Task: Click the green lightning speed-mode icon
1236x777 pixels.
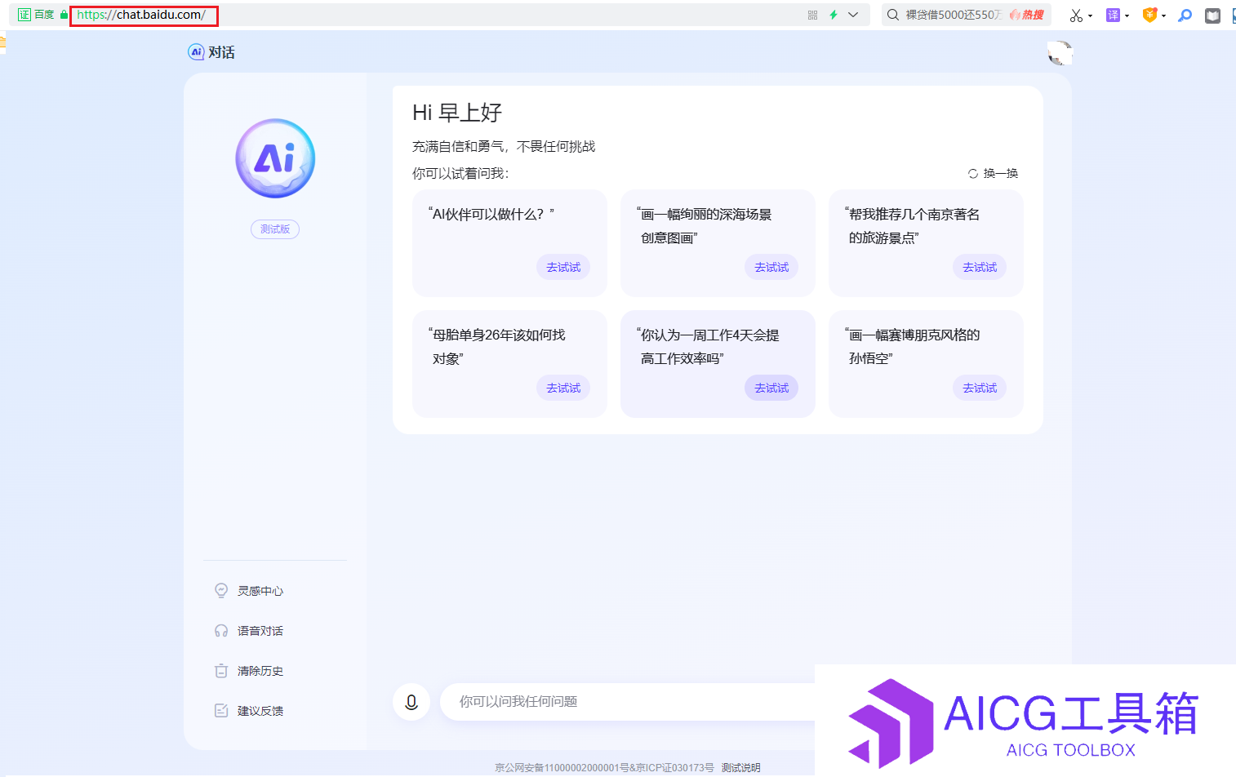Action: point(834,15)
